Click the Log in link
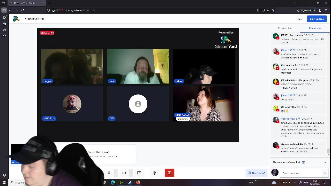331x186 pixels. coord(300,19)
